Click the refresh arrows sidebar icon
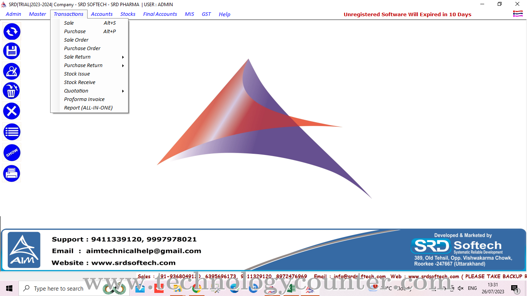The image size is (527, 296). pyautogui.click(x=12, y=32)
